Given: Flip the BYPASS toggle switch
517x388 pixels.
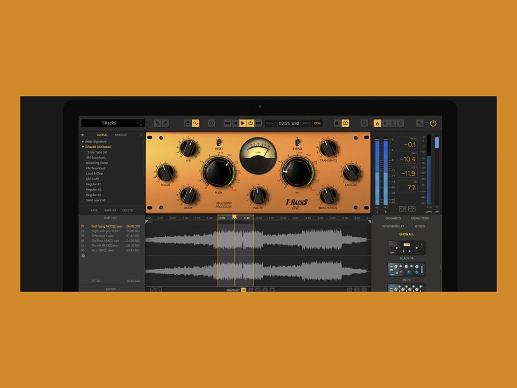Looking at the screenshot, I should (x=297, y=142).
